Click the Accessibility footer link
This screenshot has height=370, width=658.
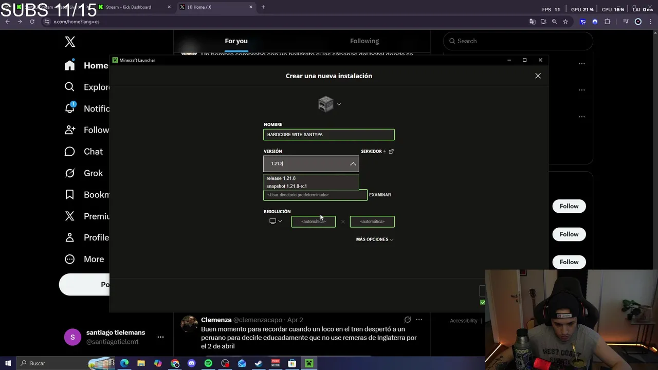coord(464,321)
